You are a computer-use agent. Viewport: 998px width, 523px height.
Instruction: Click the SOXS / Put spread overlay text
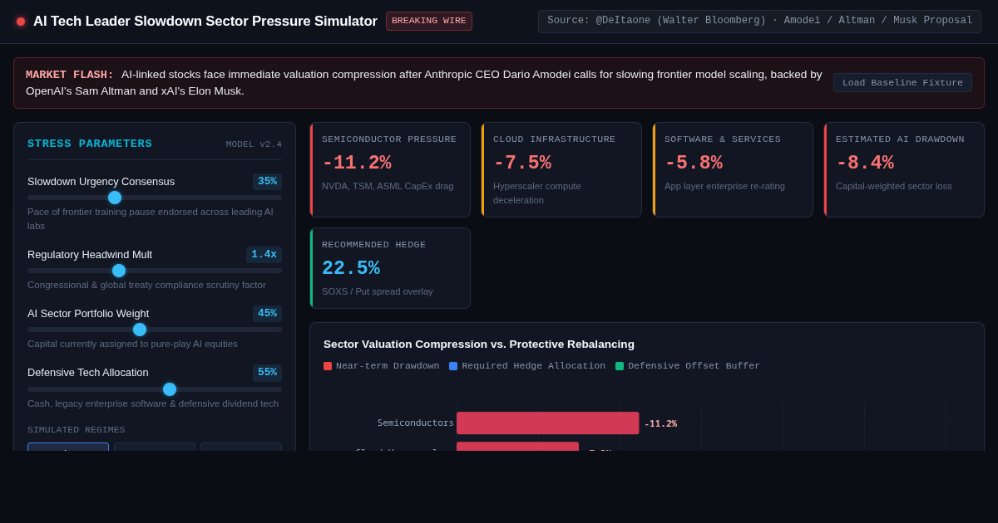click(378, 291)
